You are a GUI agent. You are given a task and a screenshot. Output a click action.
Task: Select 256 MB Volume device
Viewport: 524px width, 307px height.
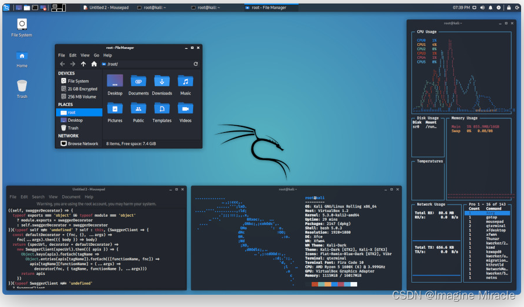click(79, 97)
